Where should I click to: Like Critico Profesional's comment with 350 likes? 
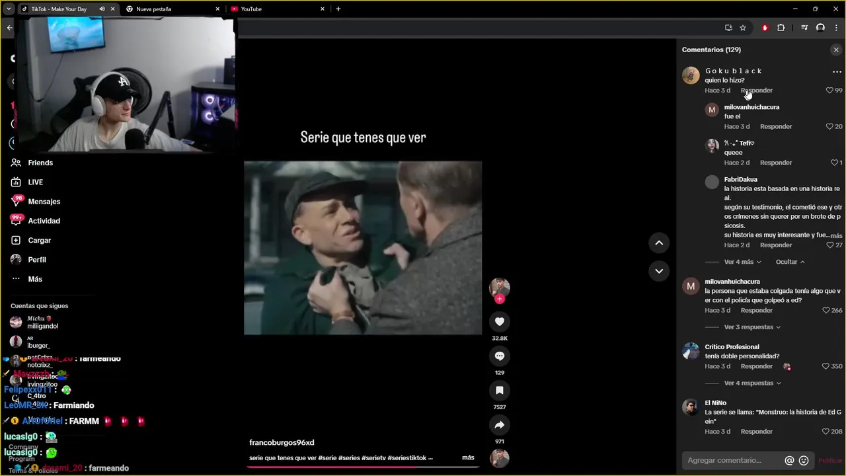click(x=826, y=366)
